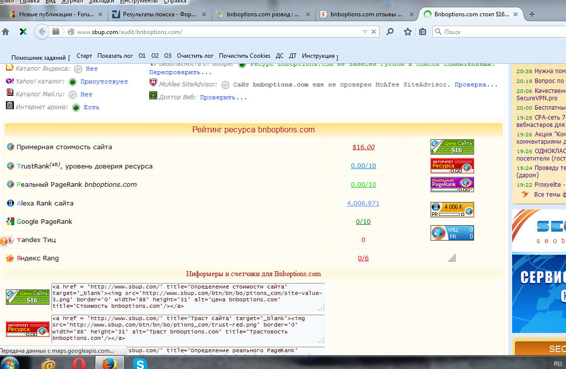Go back using the browser back arrow
The width and height of the screenshot is (566, 369).
pyautogui.click(x=42, y=32)
